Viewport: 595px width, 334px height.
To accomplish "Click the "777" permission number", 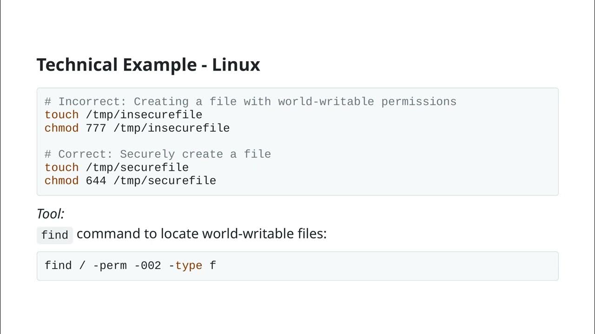I will 96,128.
